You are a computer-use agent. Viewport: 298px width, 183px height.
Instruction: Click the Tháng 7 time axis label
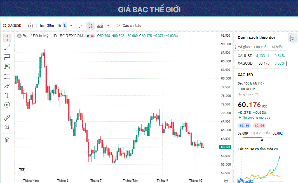click(x=96, y=180)
